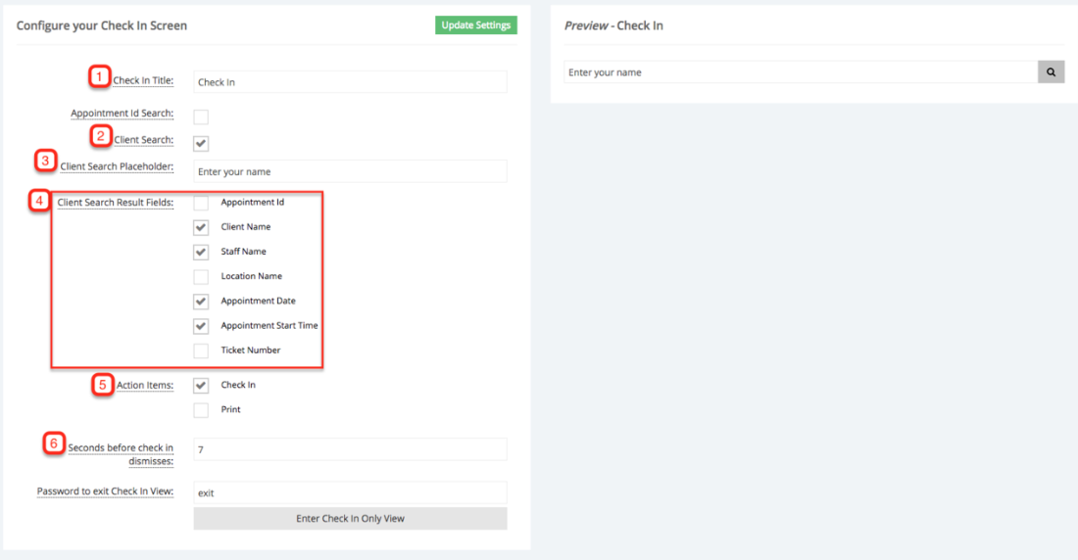This screenshot has width=1078, height=560.
Task: Enable the Ticket Number checkbox
Action: point(201,350)
